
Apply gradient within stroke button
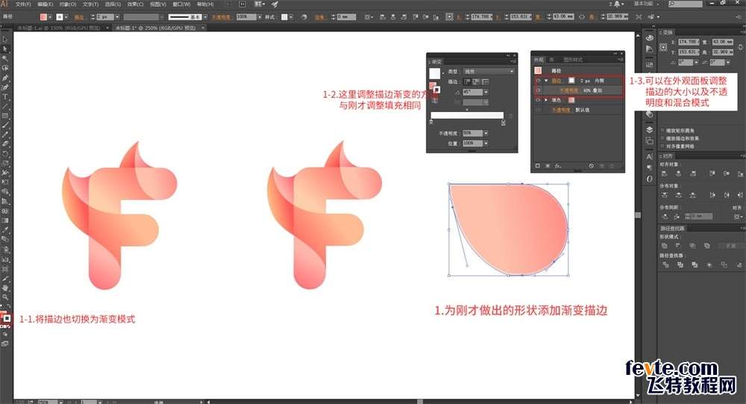467,81
